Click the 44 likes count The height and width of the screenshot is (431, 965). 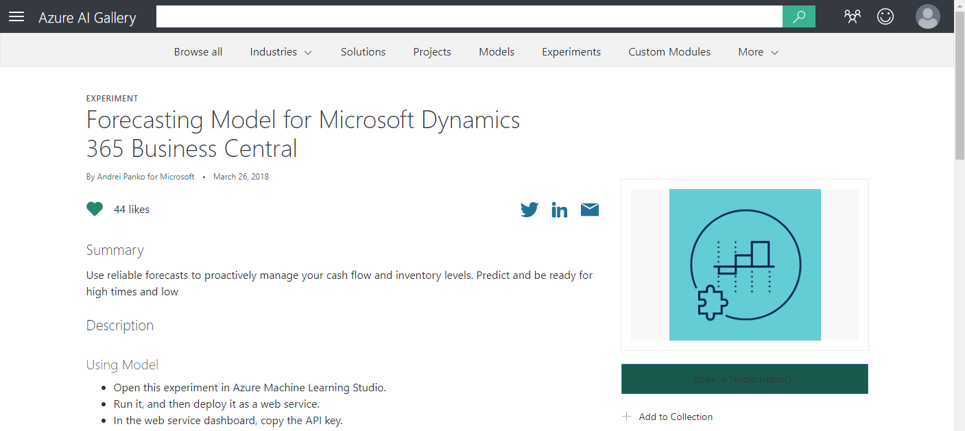point(132,210)
